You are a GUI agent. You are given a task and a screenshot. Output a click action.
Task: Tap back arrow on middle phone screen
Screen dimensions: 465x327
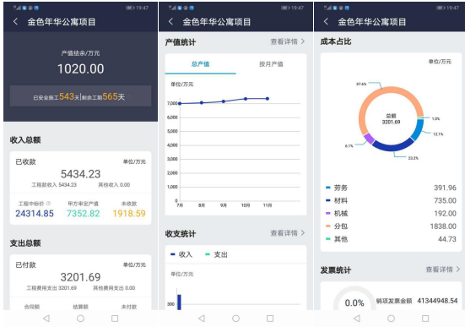170,21
